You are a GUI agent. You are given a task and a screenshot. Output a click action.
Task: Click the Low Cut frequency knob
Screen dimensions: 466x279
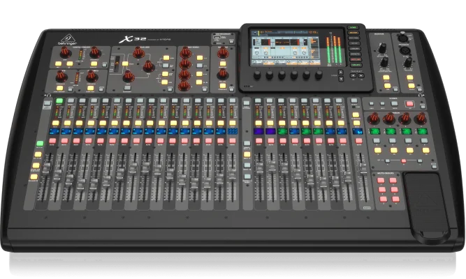click(95, 52)
